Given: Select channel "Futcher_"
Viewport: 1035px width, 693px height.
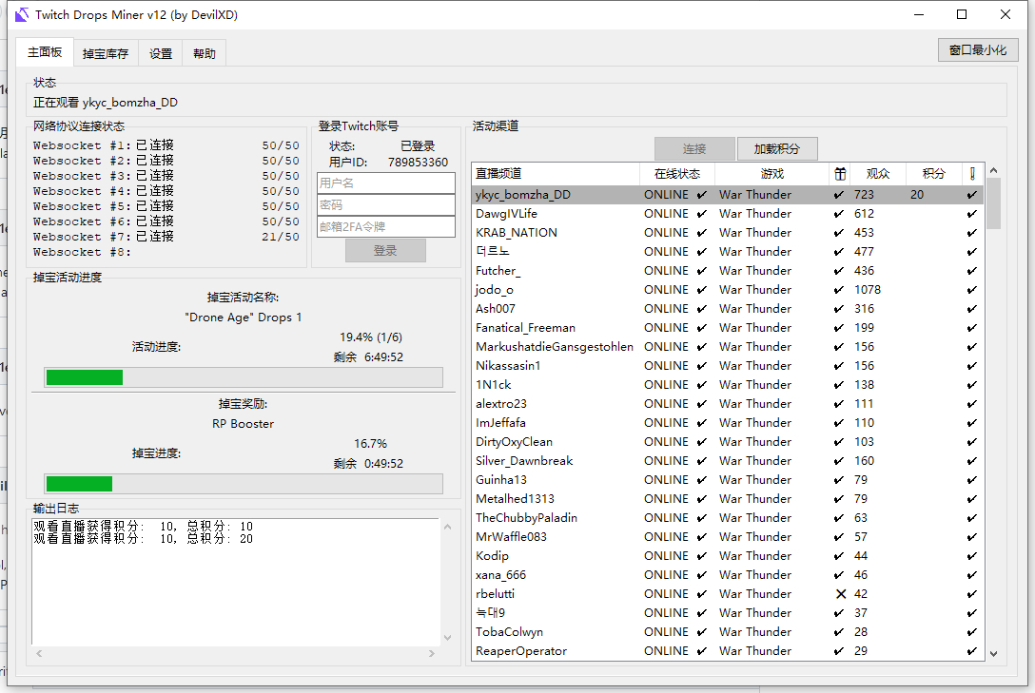Looking at the screenshot, I should (x=728, y=271).
